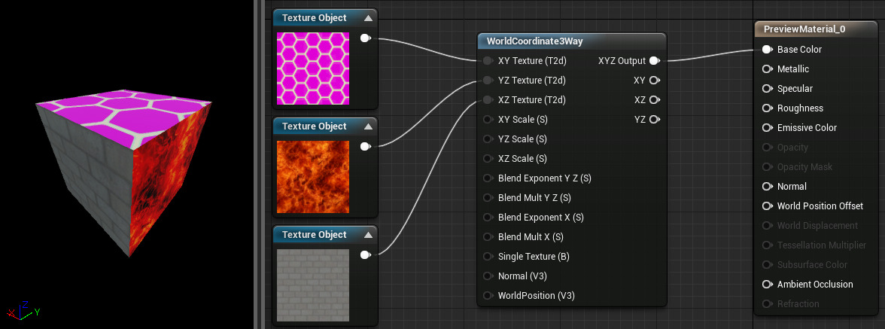885x329 pixels.
Task: Click the YZ output pin circle
Action: [654, 120]
